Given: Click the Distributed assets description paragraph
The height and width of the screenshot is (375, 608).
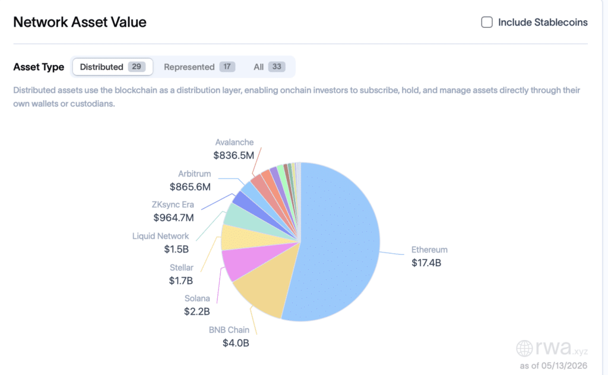Looking at the screenshot, I should (x=297, y=97).
